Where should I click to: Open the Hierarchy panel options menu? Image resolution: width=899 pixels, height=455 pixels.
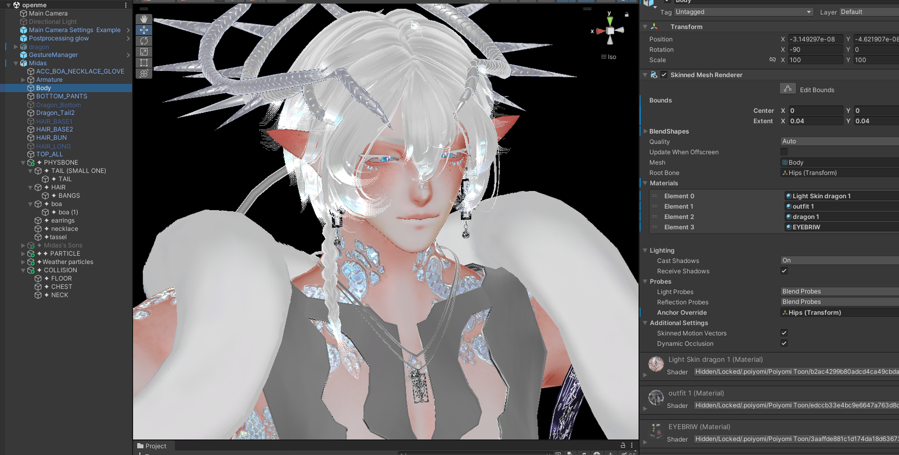126,5
